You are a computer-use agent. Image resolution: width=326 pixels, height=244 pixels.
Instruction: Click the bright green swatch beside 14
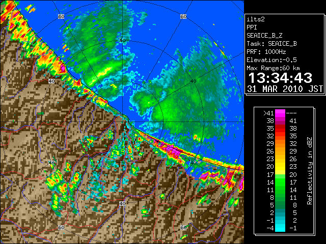pyautogui.click(x=280, y=182)
